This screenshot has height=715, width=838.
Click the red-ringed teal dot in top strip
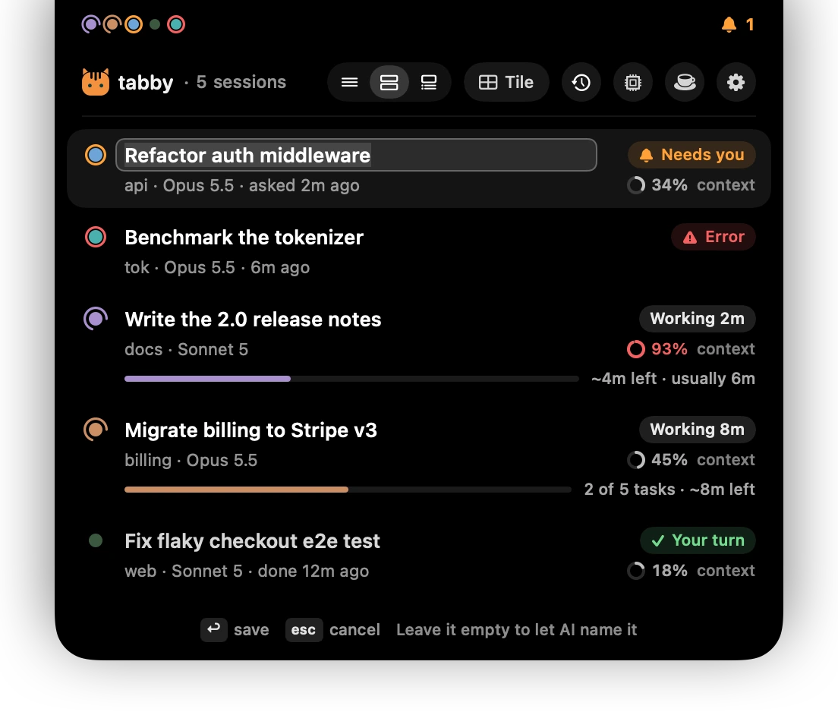point(176,24)
